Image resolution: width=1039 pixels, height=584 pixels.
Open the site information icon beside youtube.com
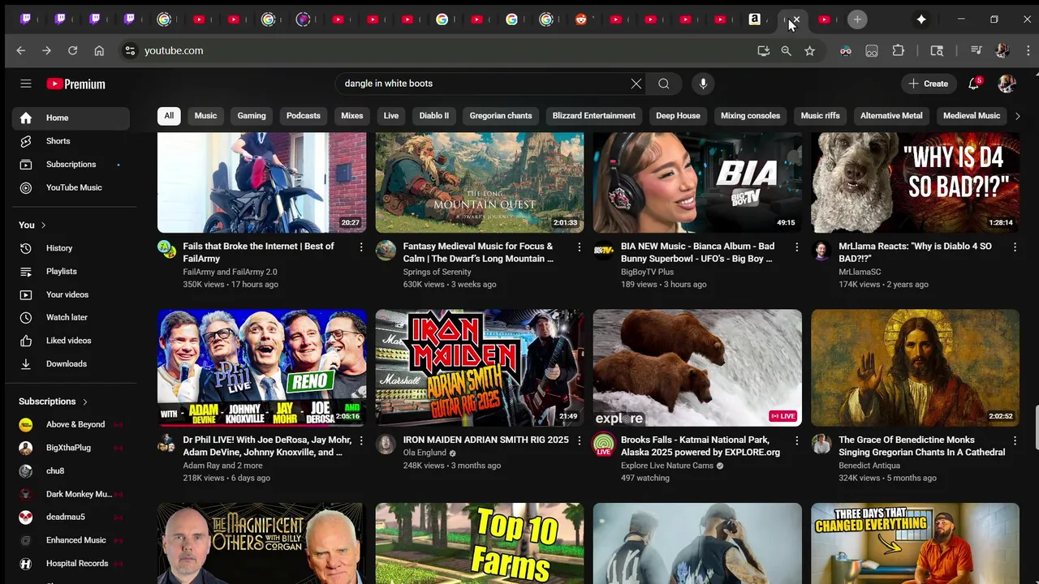pos(129,50)
